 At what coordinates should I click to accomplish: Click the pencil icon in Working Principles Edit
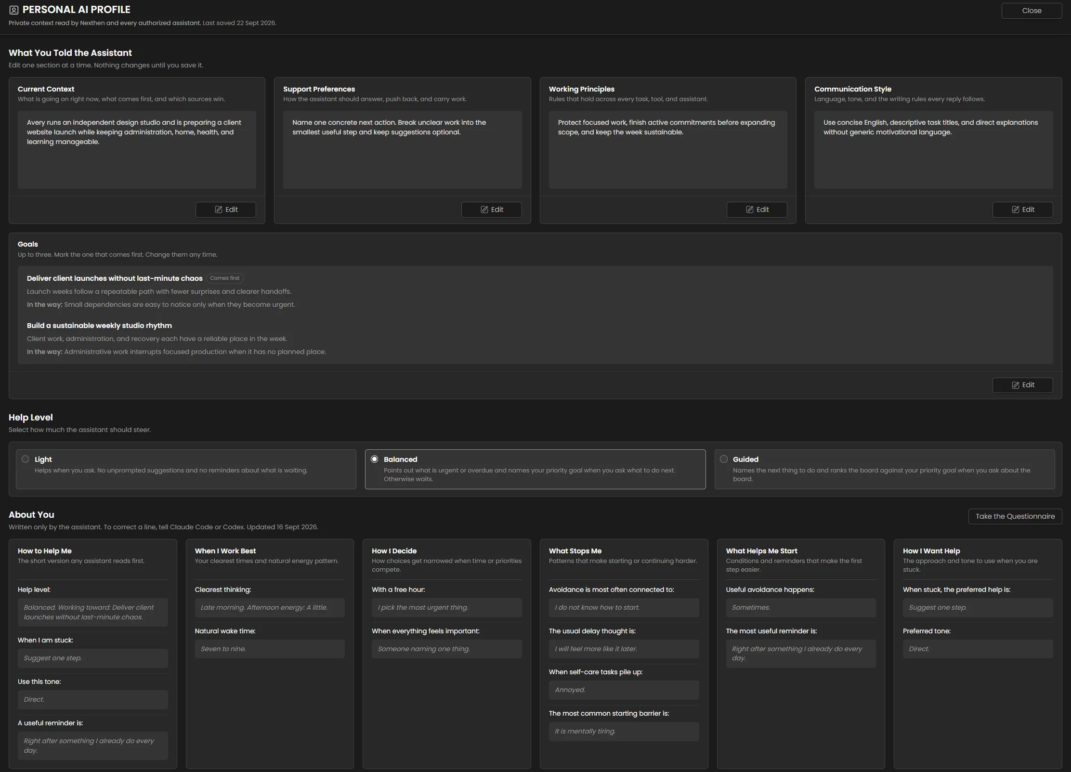click(x=750, y=209)
